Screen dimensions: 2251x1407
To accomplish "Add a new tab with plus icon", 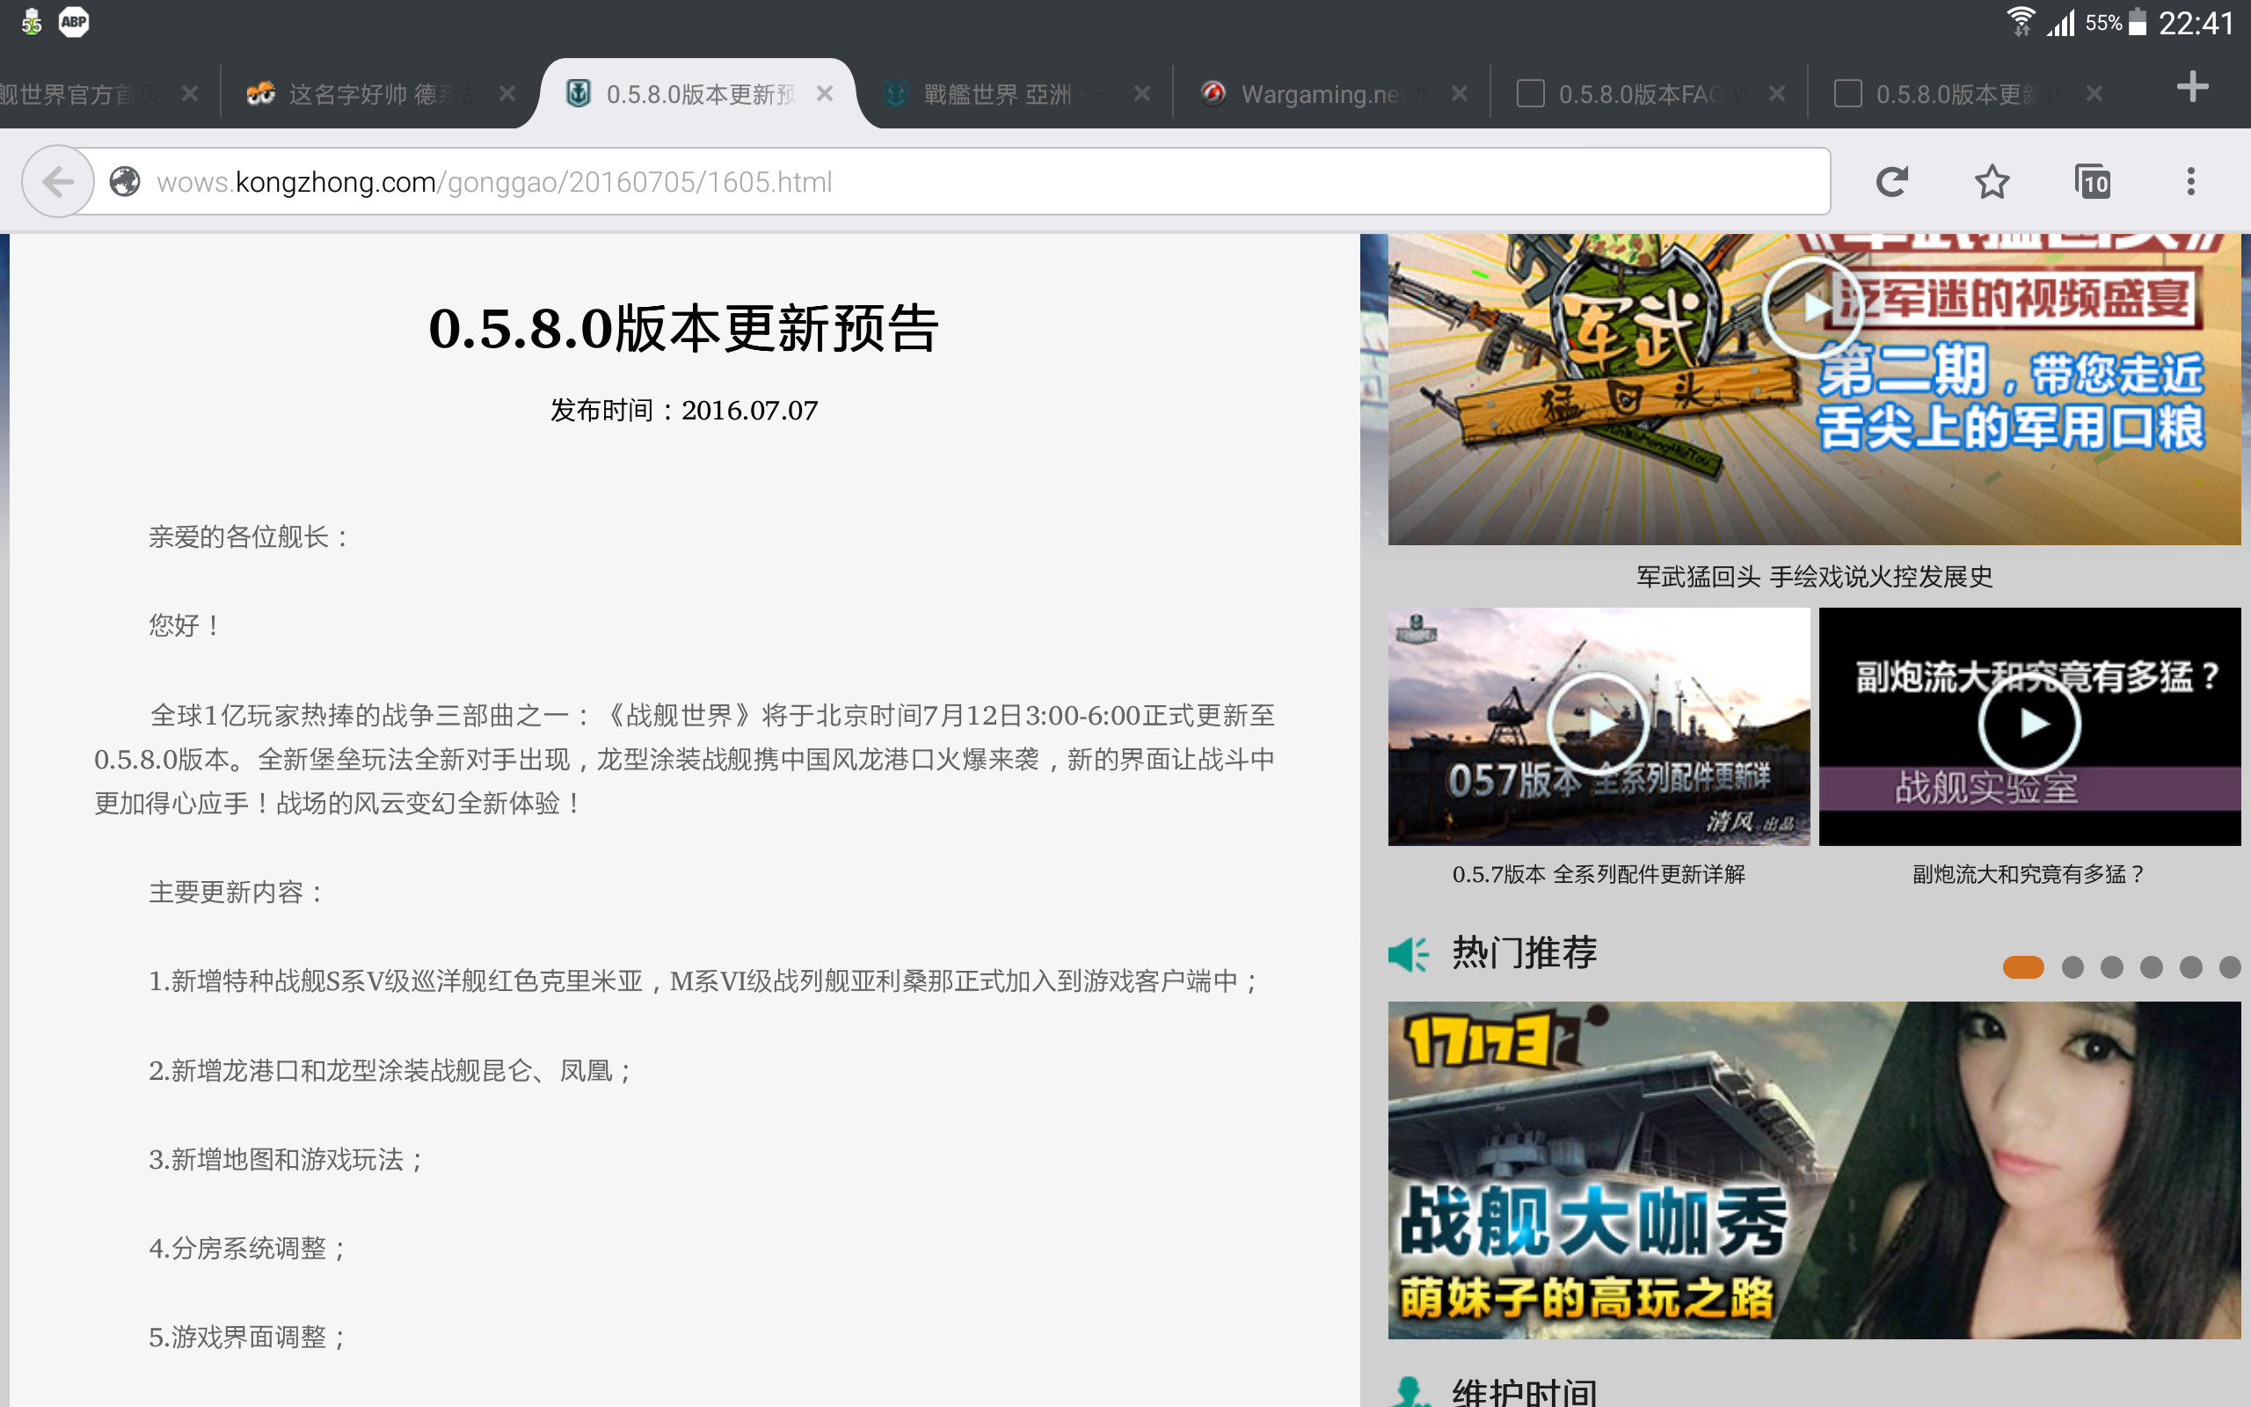I will 2192,87.
